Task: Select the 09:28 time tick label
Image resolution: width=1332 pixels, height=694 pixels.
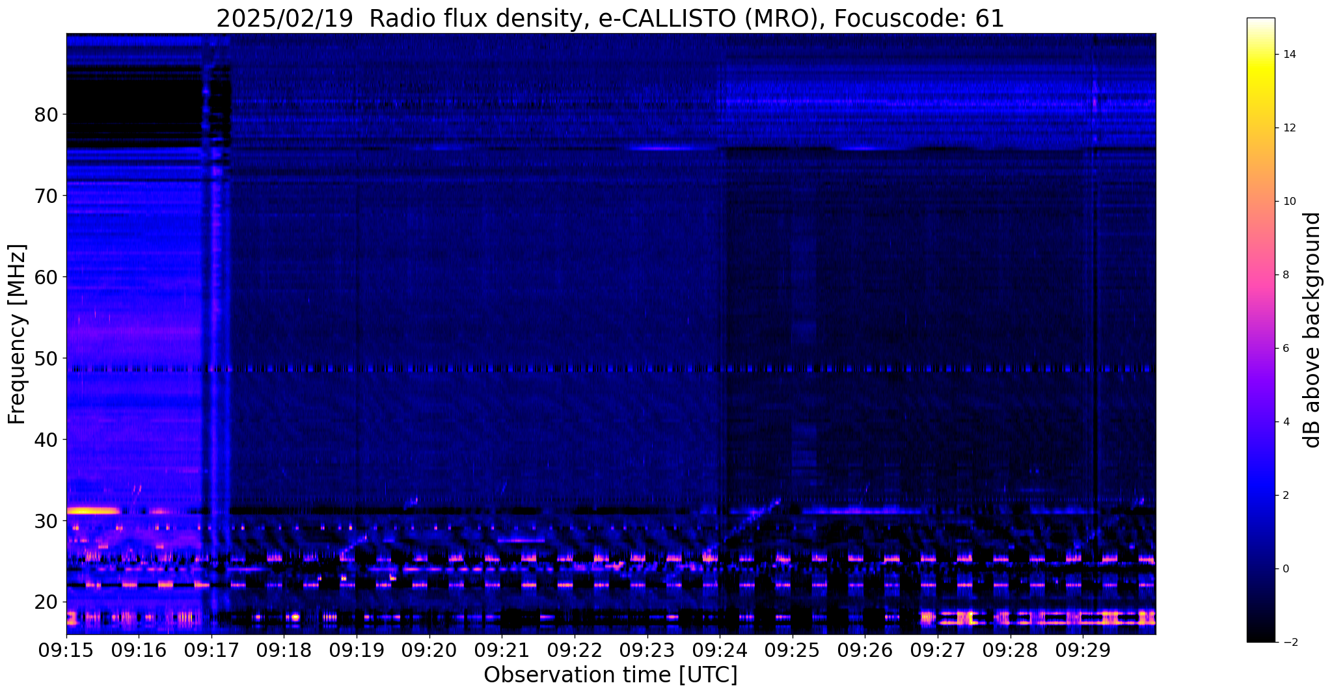Action: point(1010,650)
